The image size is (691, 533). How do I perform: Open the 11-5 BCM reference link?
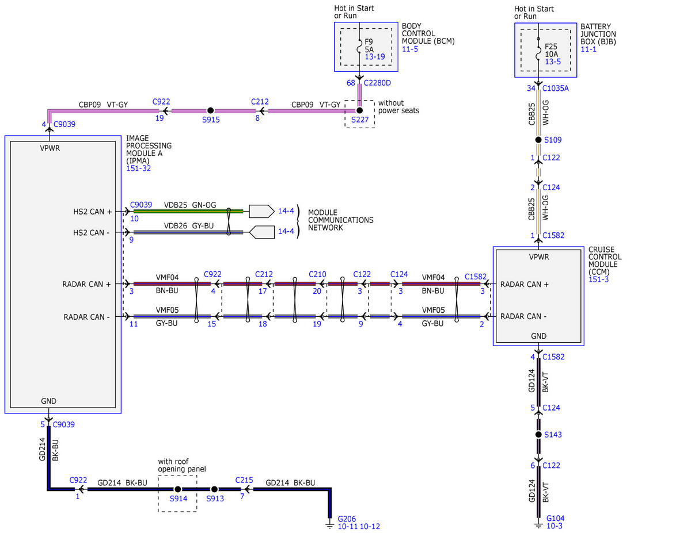(410, 50)
